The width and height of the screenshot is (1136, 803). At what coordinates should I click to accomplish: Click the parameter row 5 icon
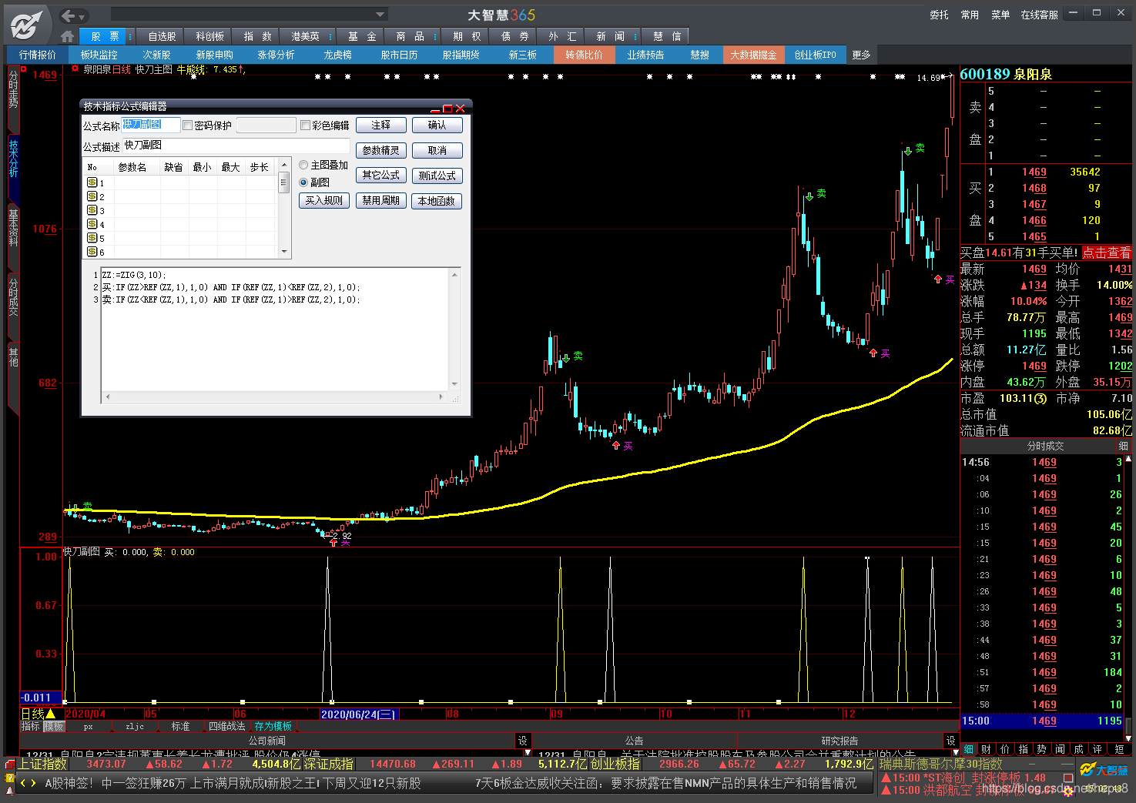coord(92,238)
